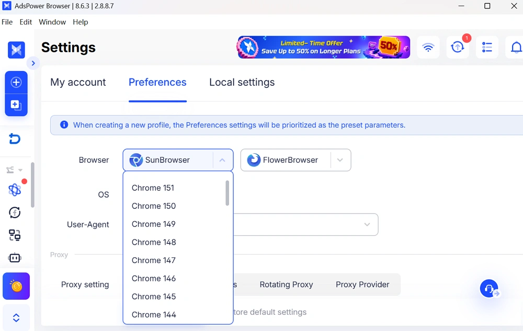
Task: Click the SunBrowser logo icon
Action: [x=136, y=160]
